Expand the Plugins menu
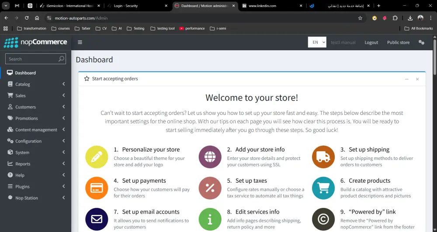This screenshot has width=437, height=232. 36,187
